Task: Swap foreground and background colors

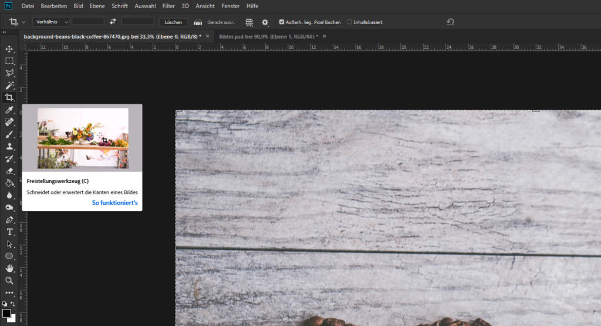Action: 13,304
